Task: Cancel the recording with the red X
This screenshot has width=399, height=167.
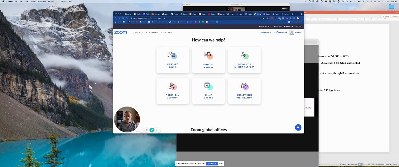Action: 142,130
